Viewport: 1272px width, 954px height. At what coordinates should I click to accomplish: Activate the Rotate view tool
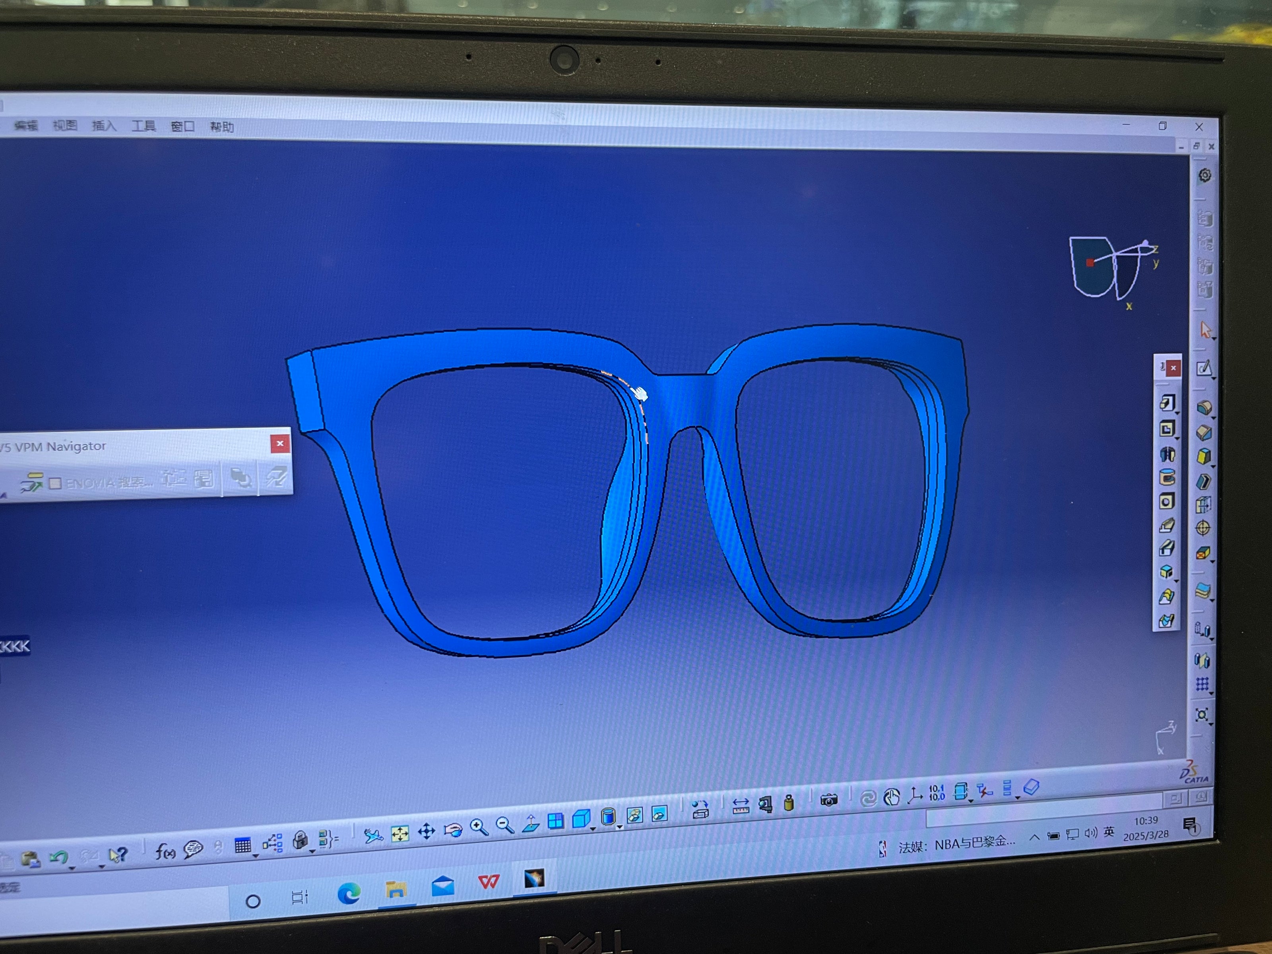[453, 830]
